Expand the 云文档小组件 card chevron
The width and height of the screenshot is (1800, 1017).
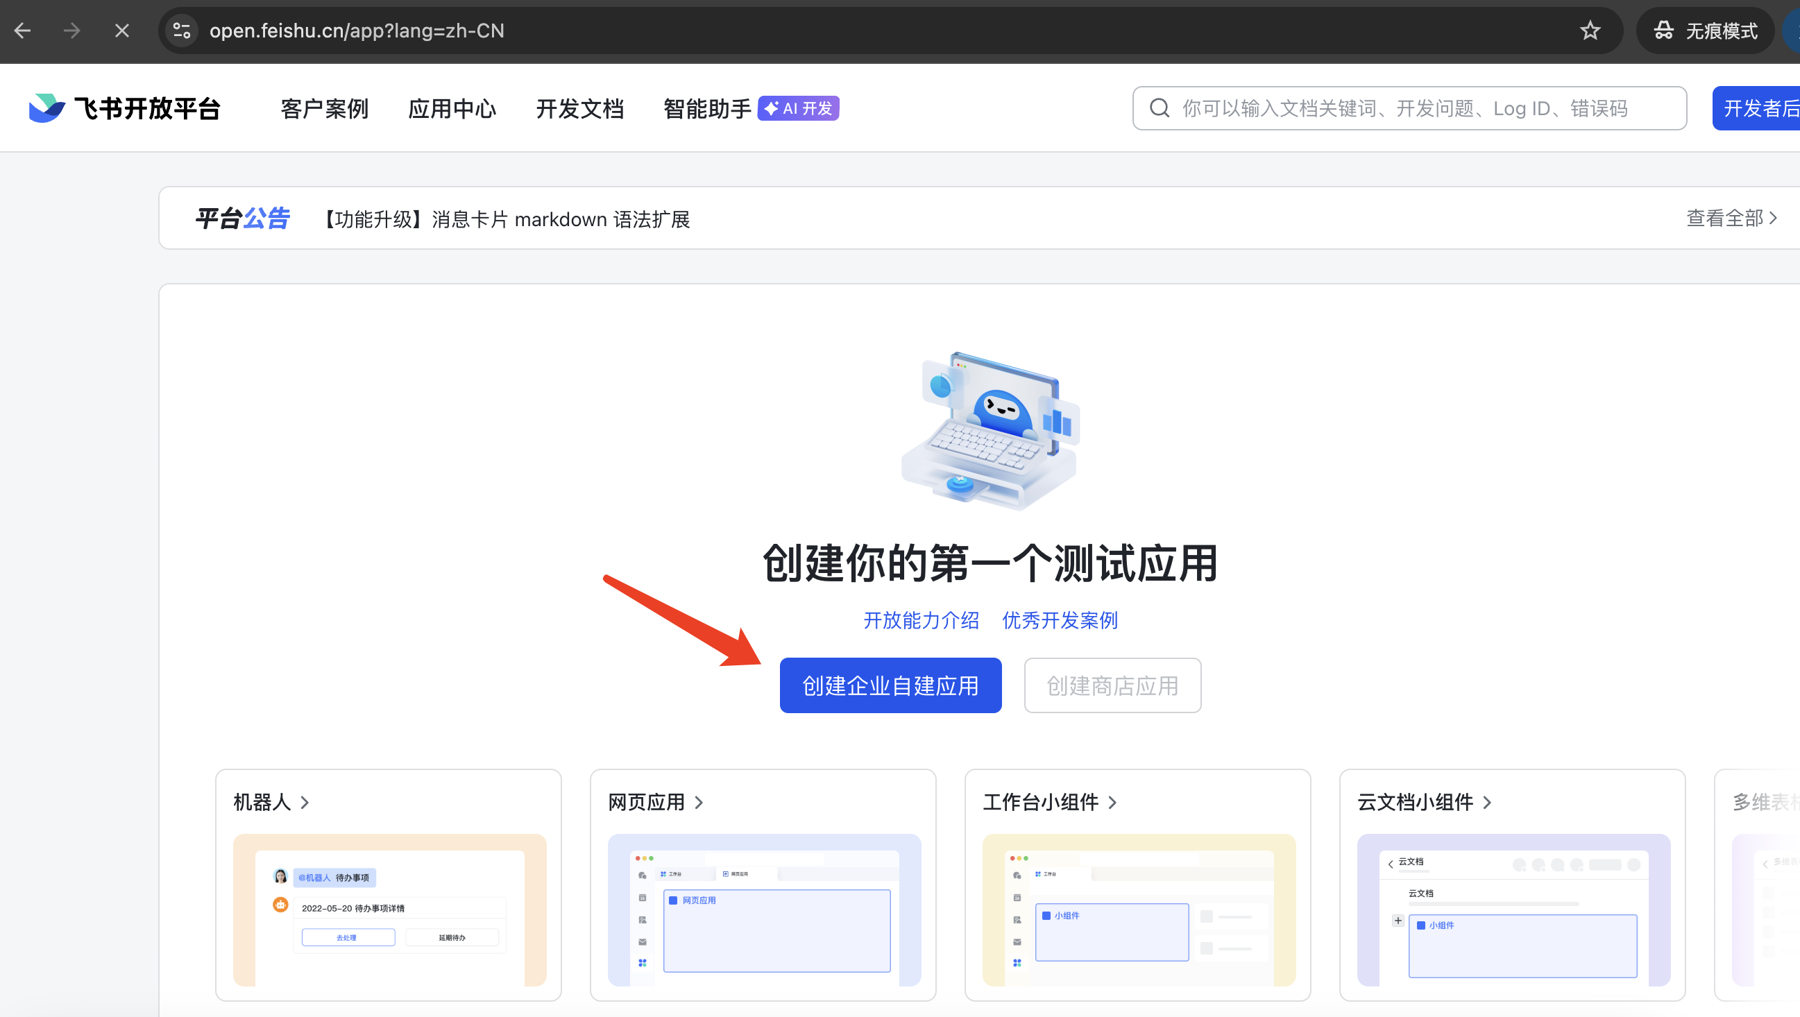point(1487,803)
